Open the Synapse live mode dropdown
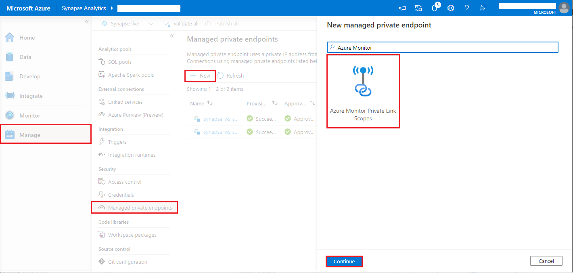Viewport: 573px width, 273px height. coord(151,23)
